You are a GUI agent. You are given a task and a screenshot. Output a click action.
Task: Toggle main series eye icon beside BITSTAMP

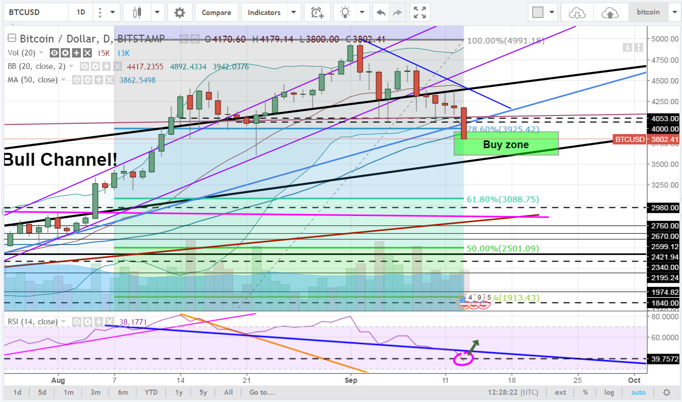(183, 39)
